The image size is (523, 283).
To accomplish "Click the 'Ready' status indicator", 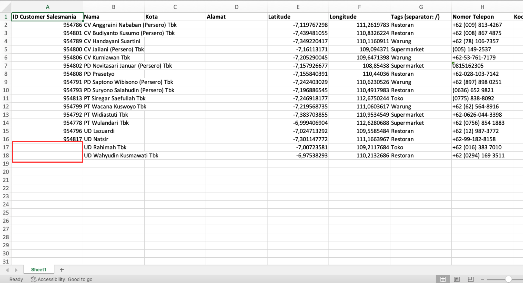I will pyautogui.click(x=16, y=279).
